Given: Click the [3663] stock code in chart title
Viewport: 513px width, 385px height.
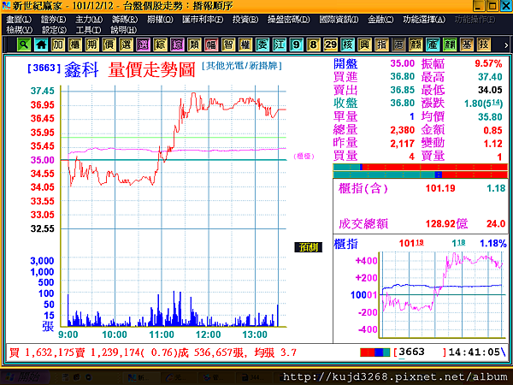Looking at the screenshot, I should [44, 68].
